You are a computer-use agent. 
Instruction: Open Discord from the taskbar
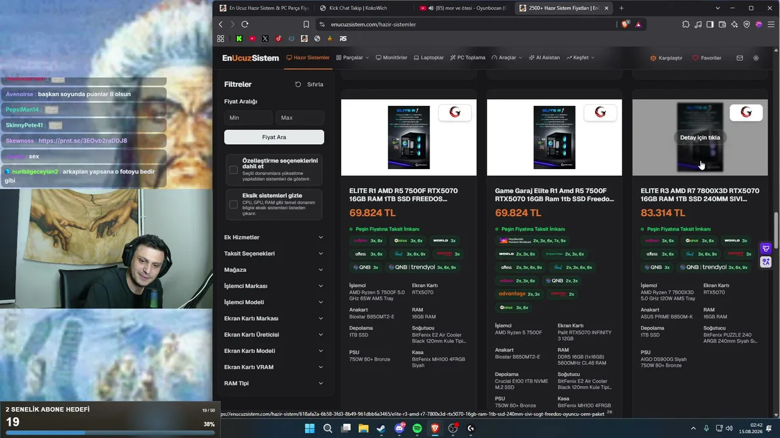pos(400,428)
